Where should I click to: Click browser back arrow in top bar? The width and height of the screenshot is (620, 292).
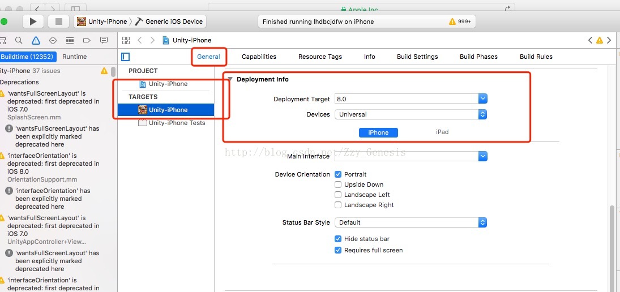pos(37,8)
